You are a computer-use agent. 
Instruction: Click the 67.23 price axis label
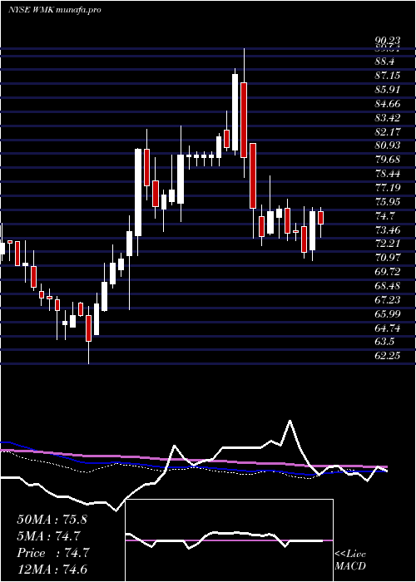(388, 300)
